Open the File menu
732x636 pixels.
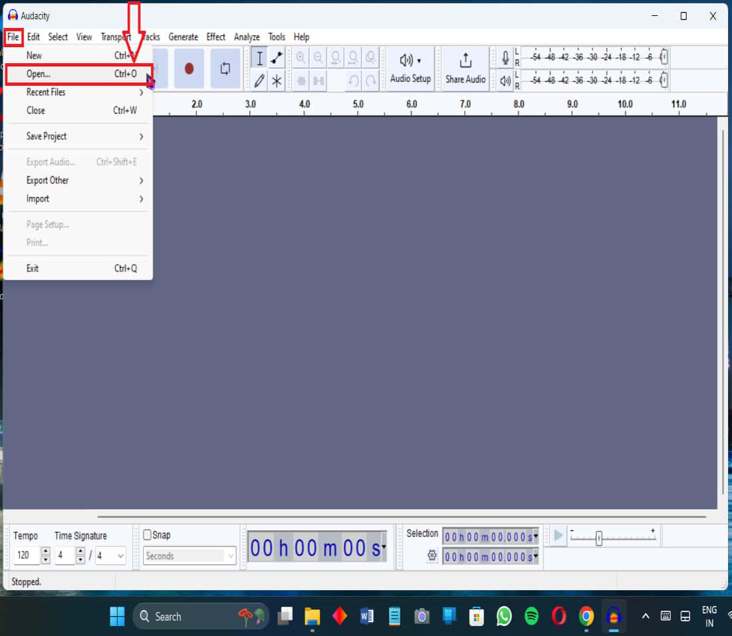coord(13,37)
